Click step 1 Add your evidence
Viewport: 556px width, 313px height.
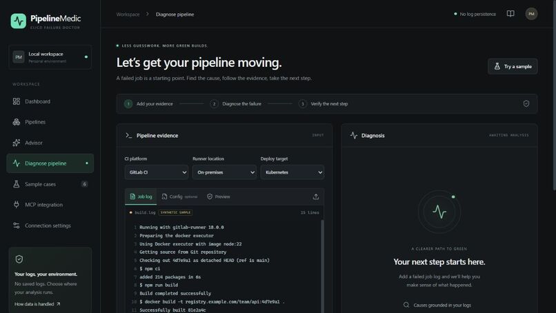pos(148,104)
